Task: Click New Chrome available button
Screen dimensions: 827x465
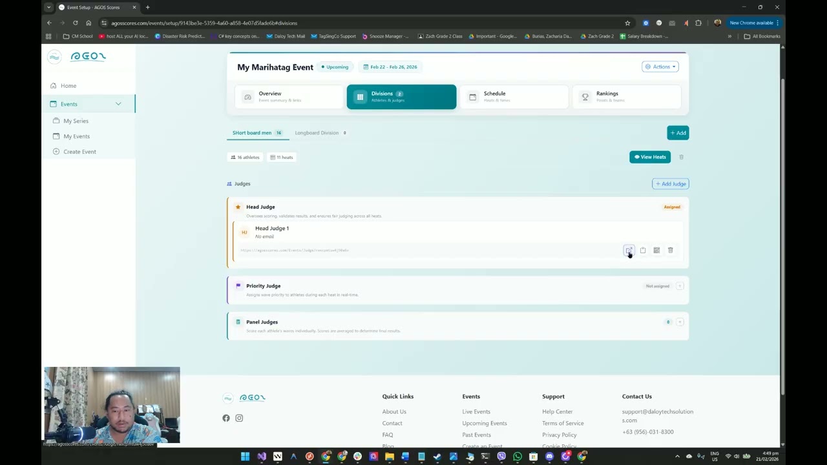Action: coord(754,23)
